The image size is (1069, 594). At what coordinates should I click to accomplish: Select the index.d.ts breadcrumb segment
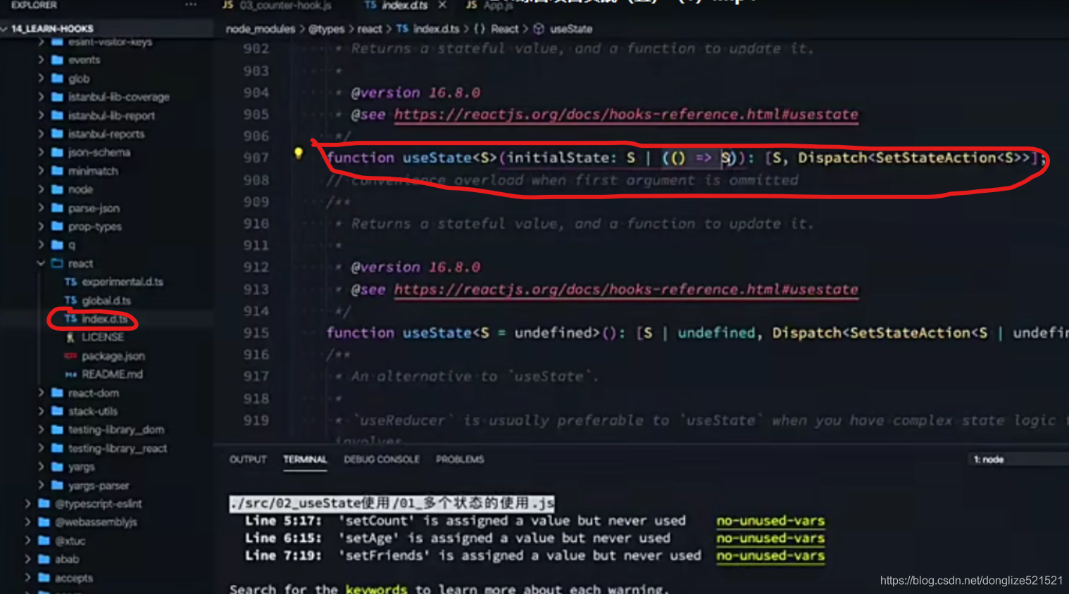point(436,29)
